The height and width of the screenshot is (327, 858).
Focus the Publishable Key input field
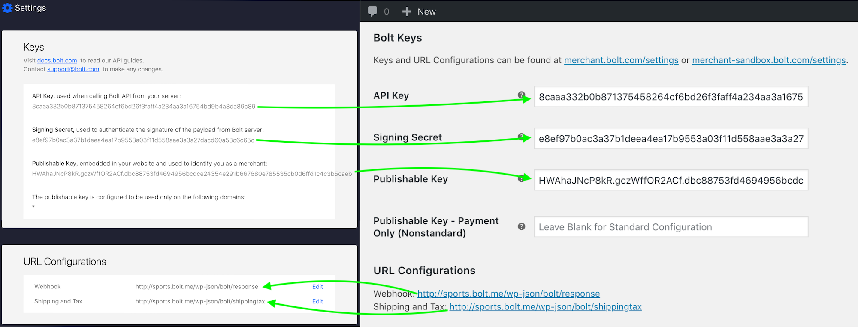(x=671, y=180)
